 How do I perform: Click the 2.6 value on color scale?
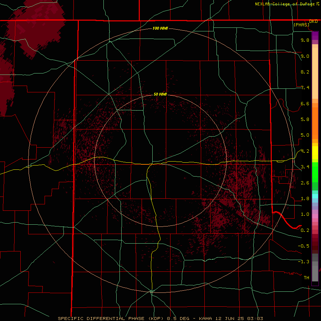[x=305, y=183]
